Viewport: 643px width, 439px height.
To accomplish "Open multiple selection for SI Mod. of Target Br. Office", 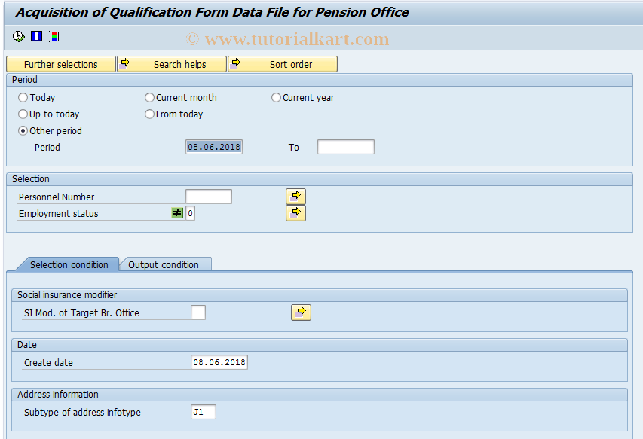I will pos(301,312).
